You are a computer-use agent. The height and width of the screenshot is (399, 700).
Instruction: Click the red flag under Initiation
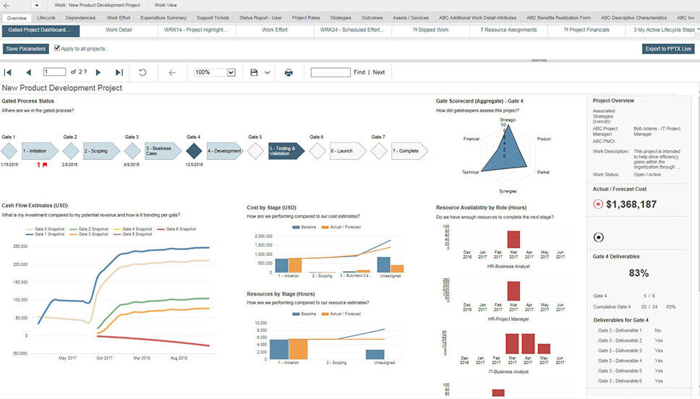pos(45,165)
